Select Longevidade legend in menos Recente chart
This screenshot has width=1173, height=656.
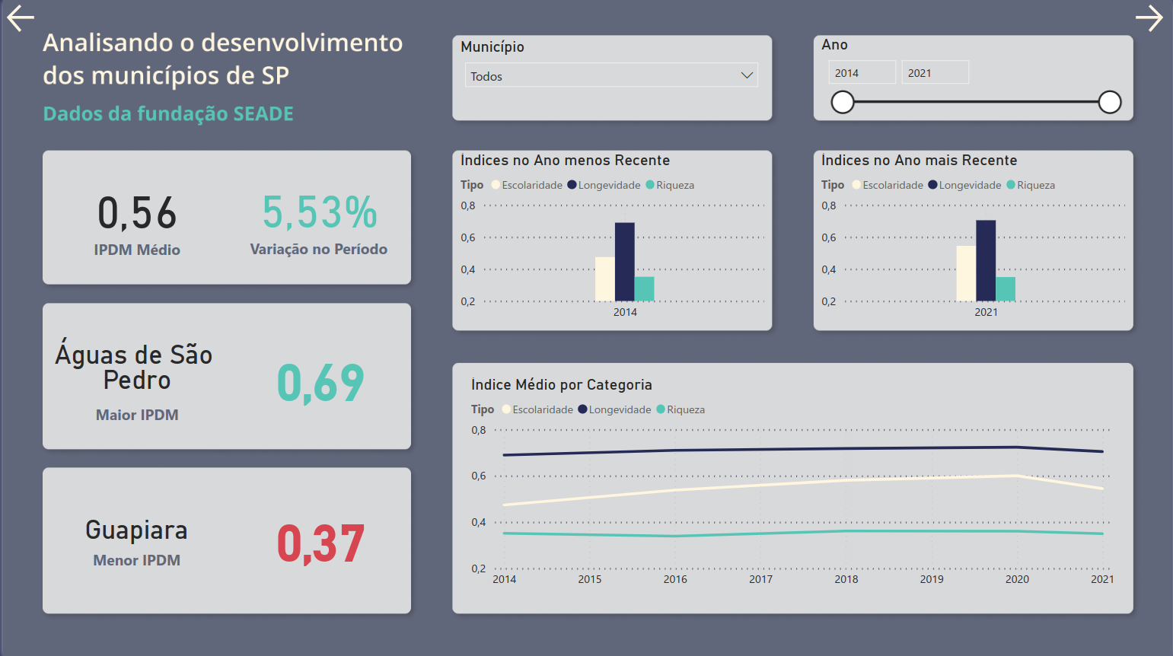(x=604, y=185)
